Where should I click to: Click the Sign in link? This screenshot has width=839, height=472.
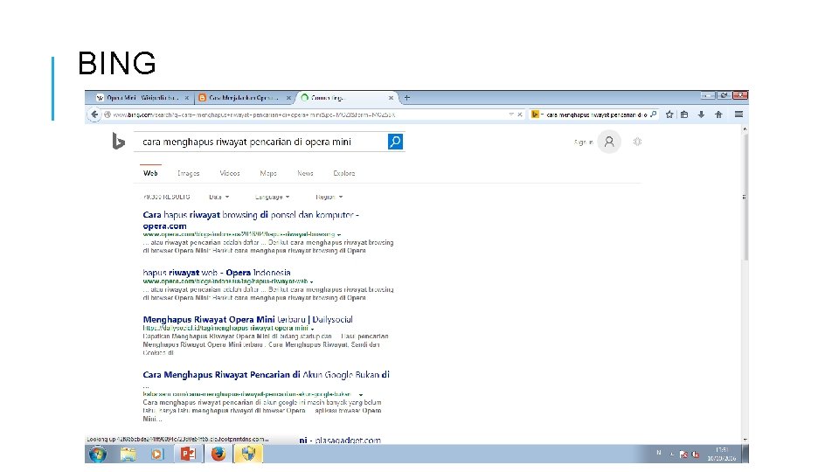click(583, 142)
